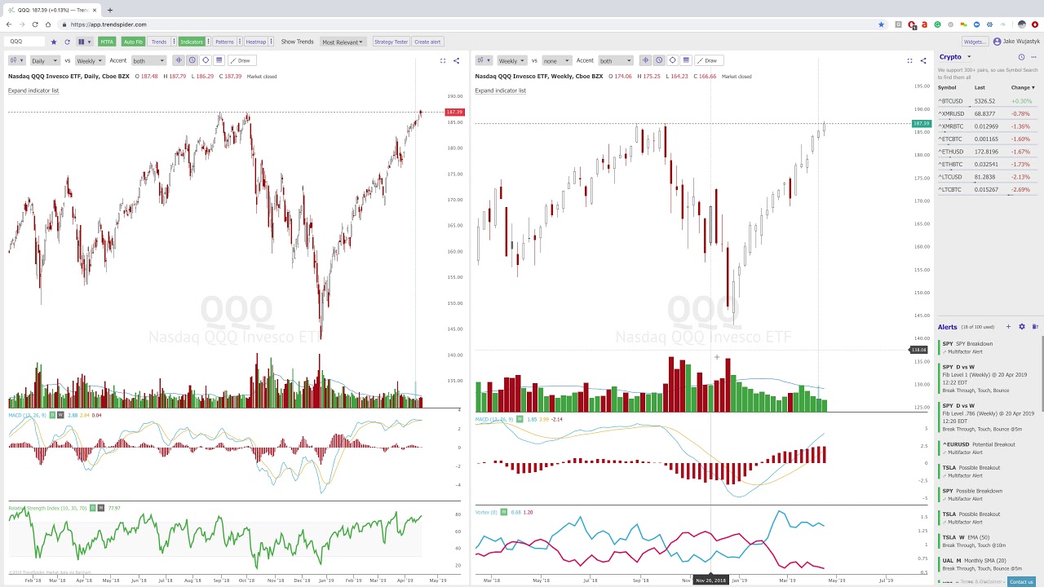Screen dimensions: 1044x587
Task: Click the browser address bar URL
Action: click(108, 24)
